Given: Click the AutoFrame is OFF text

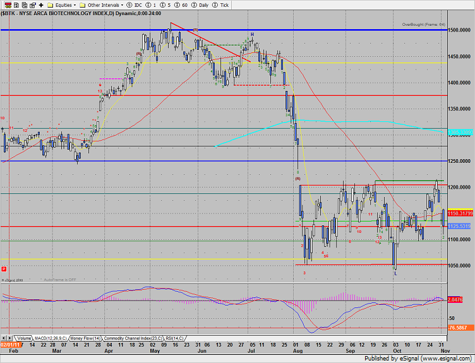Looking at the screenshot, I should click(x=59, y=280).
